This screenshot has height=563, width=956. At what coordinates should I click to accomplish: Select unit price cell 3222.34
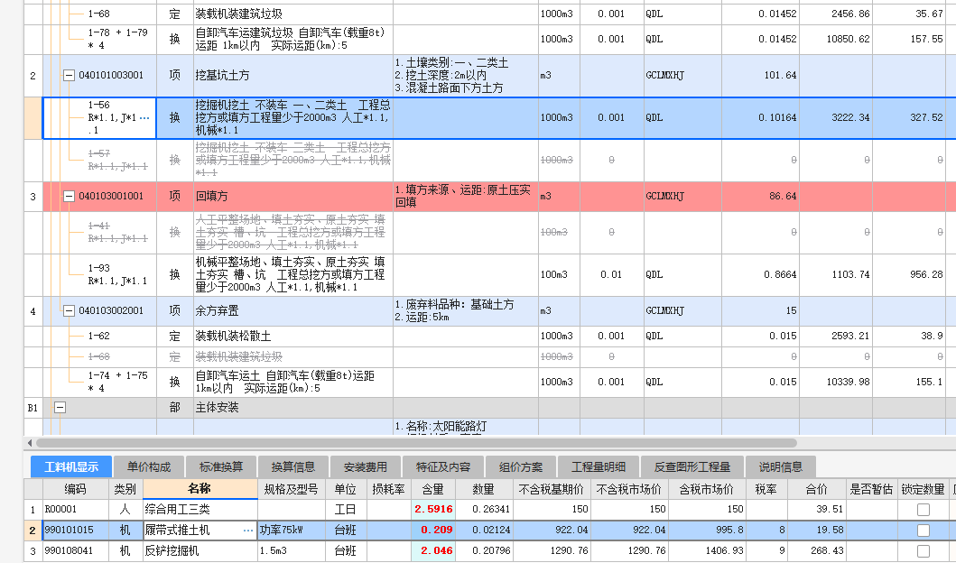[836, 117]
